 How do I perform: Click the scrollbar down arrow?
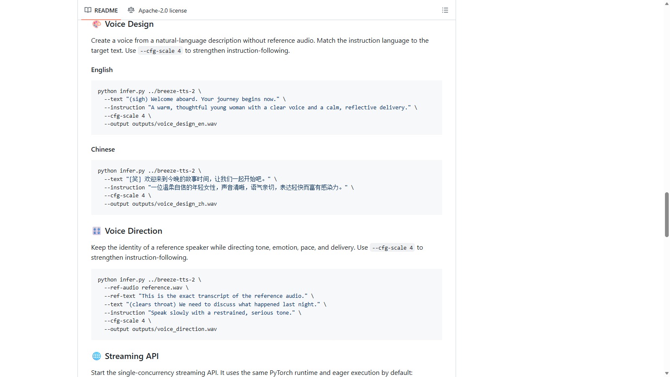coord(667,373)
